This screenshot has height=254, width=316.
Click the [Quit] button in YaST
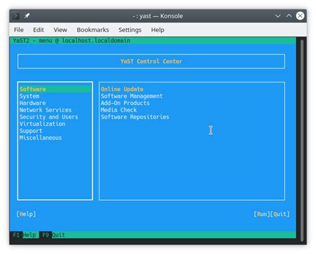(280, 214)
